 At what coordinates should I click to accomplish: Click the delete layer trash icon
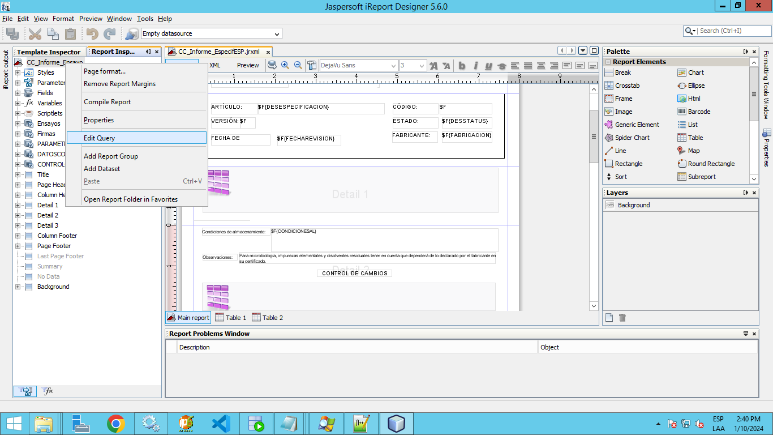pos(622,318)
